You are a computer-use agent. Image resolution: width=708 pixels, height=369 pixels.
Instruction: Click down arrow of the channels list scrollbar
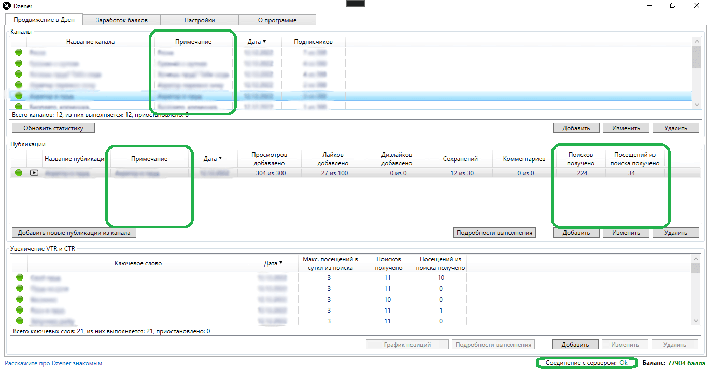click(697, 105)
